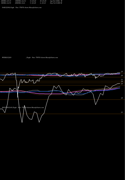Click the close price C: value
The image size is (125, 180).
click(x=33, y=3)
